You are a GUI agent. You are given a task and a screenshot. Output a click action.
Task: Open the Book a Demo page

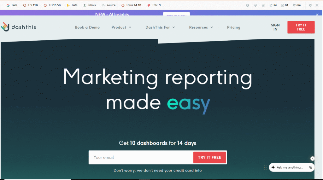pos(87,27)
